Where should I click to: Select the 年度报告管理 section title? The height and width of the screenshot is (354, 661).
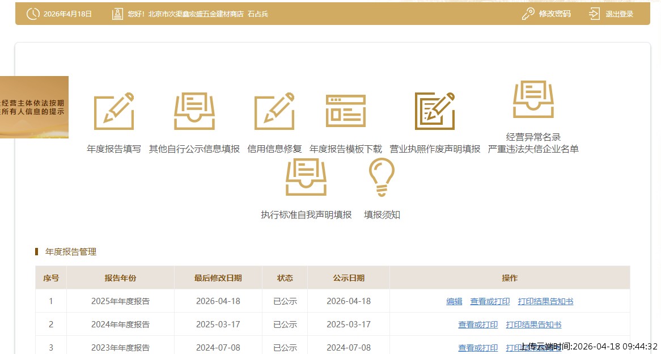coord(71,252)
